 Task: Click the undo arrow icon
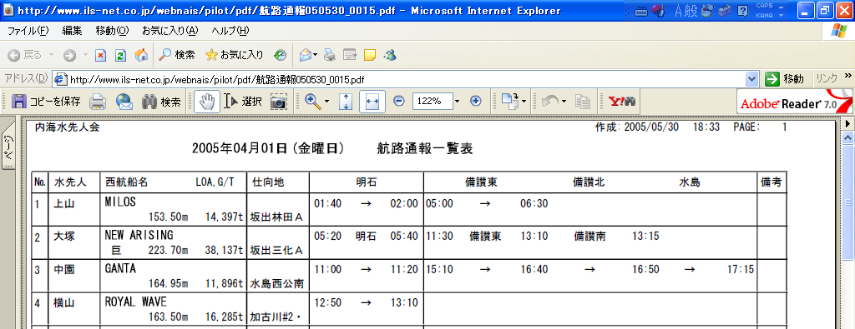coord(549,101)
